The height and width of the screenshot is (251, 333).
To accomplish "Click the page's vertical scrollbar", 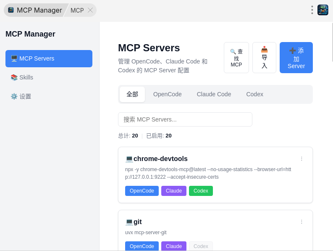I will click(332, 42).
